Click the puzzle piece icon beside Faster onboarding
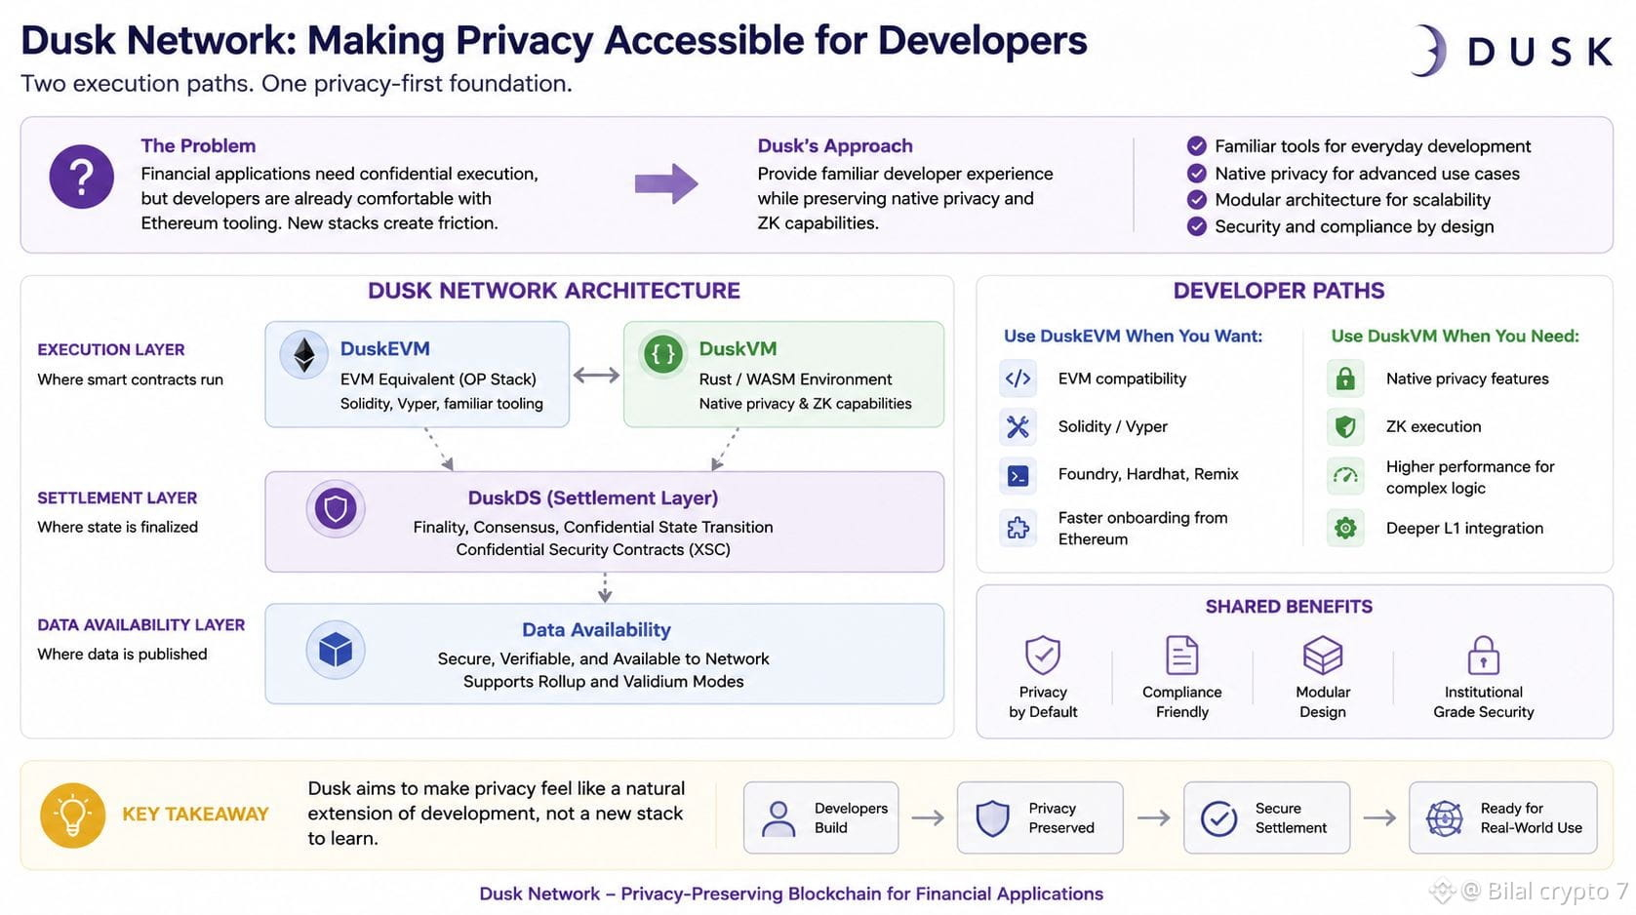The width and height of the screenshot is (1636, 915). pyautogui.click(x=1018, y=528)
